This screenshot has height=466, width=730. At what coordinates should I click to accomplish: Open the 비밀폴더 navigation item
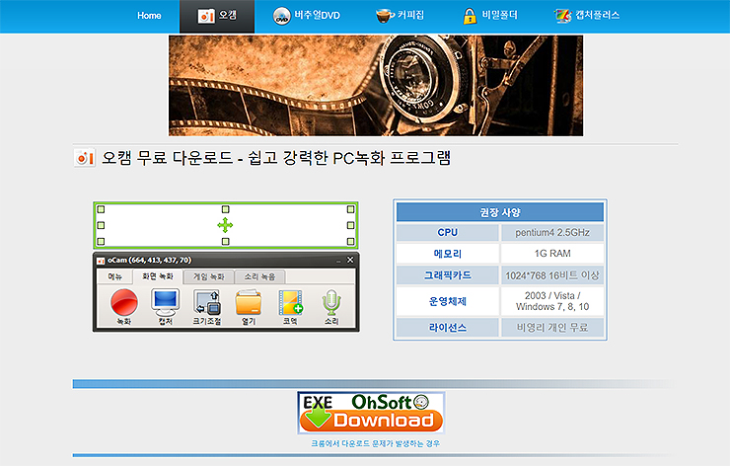pos(490,16)
